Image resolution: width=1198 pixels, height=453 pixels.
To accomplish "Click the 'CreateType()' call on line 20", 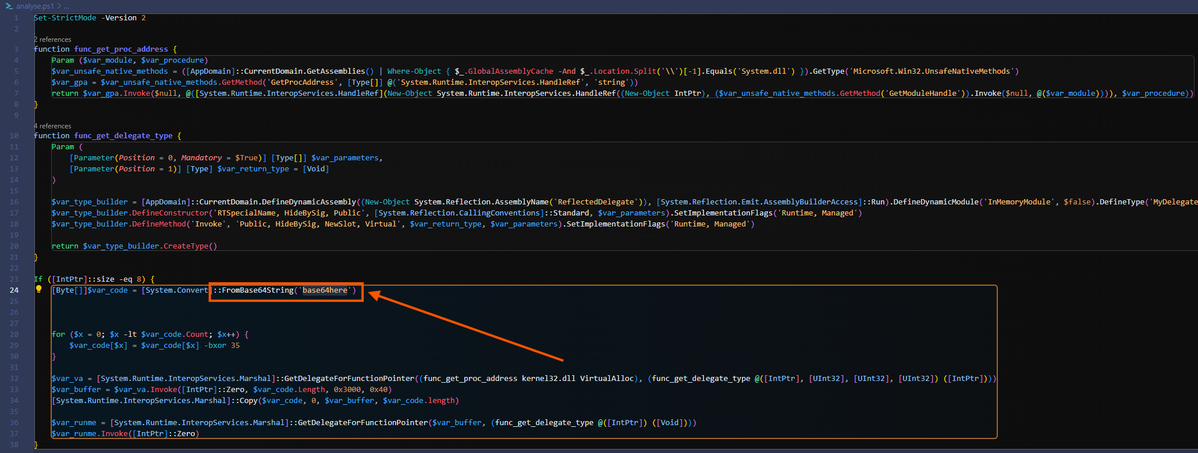I will pyautogui.click(x=190, y=246).
